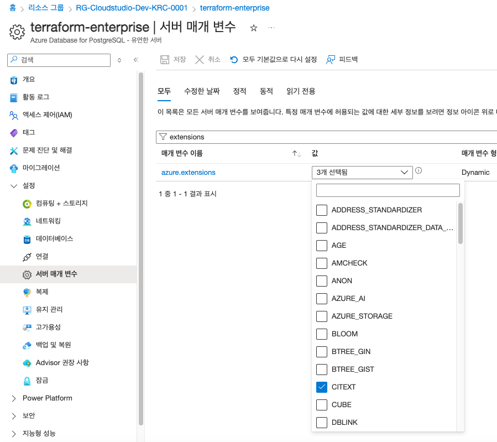Open 복제 globe icon
Image resolution: width=497 pixels, height=442 pixels.
[27, 292]
